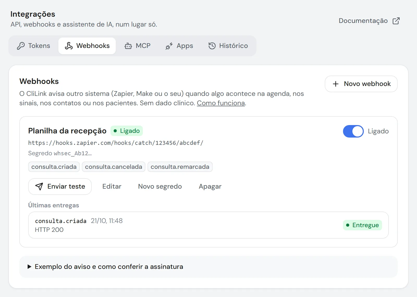417x297 pixels.
Task: Select the Webhooks tab label
Action: point(93,46)
